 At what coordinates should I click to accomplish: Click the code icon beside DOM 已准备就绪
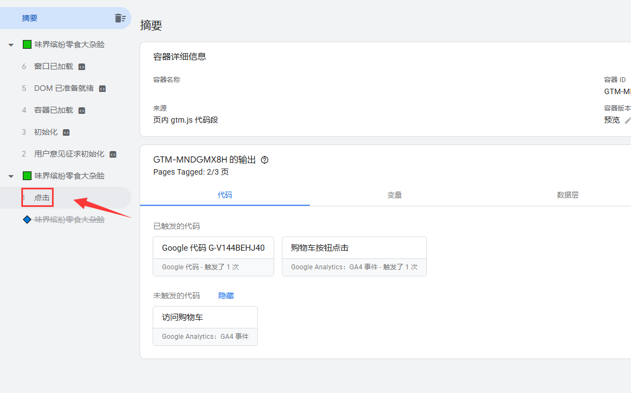[x=102, y=89]
